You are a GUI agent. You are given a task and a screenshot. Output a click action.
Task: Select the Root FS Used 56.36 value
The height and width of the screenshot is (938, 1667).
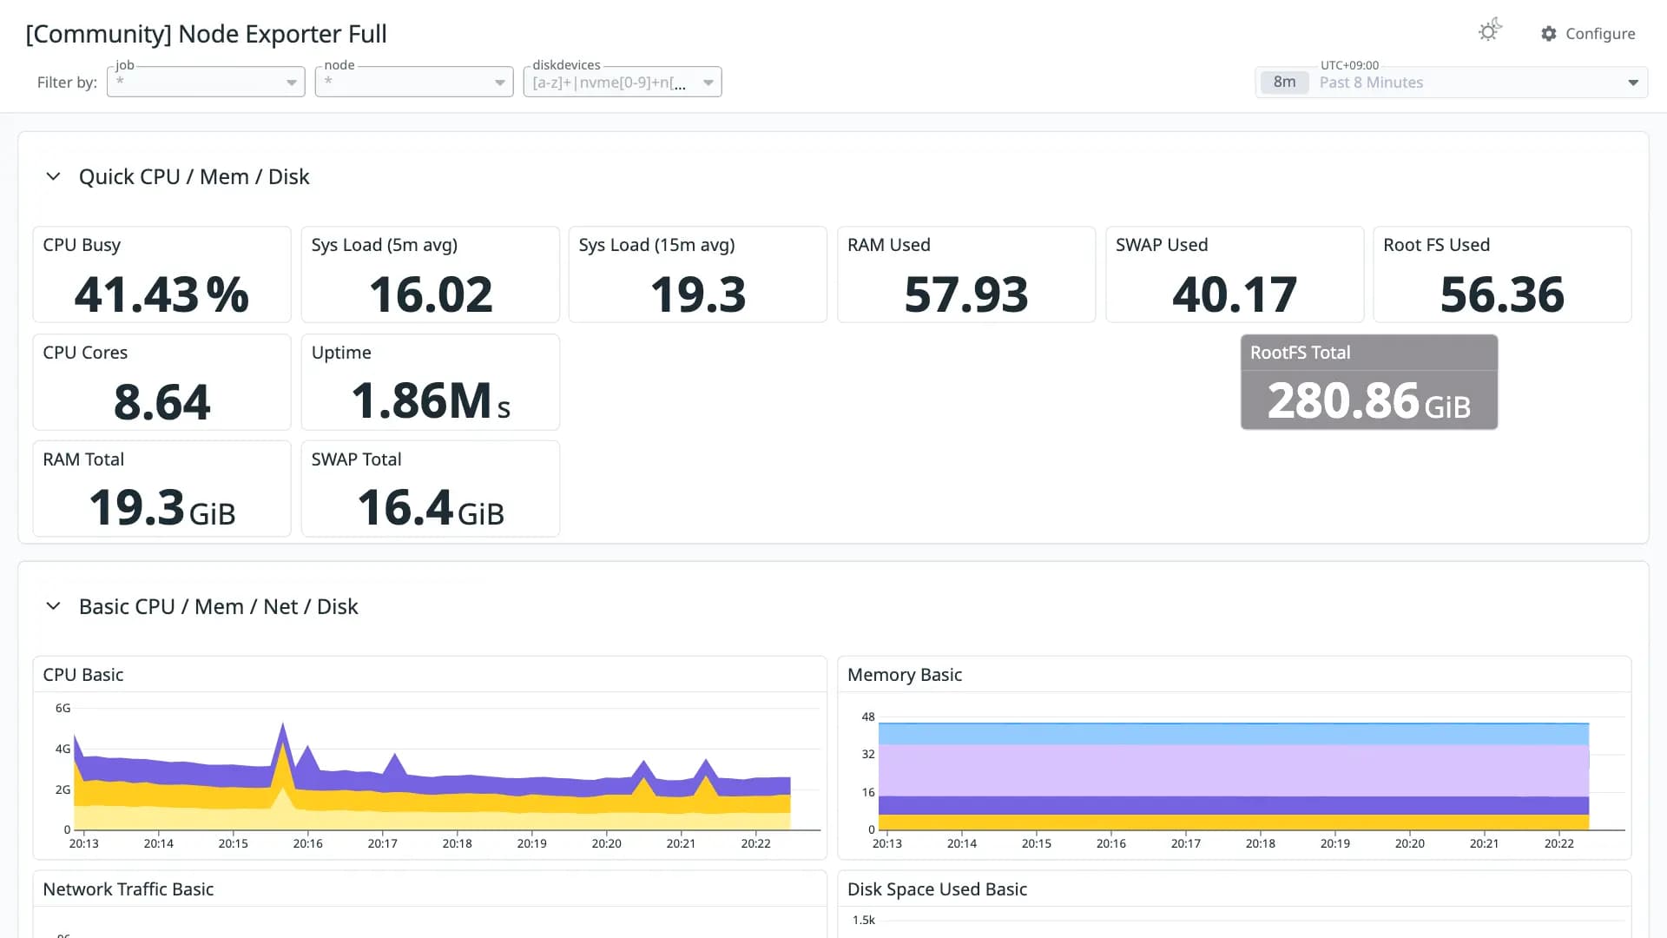pos(1502,294)
